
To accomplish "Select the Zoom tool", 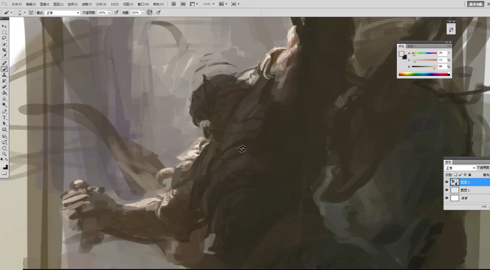I will point(5,154).
